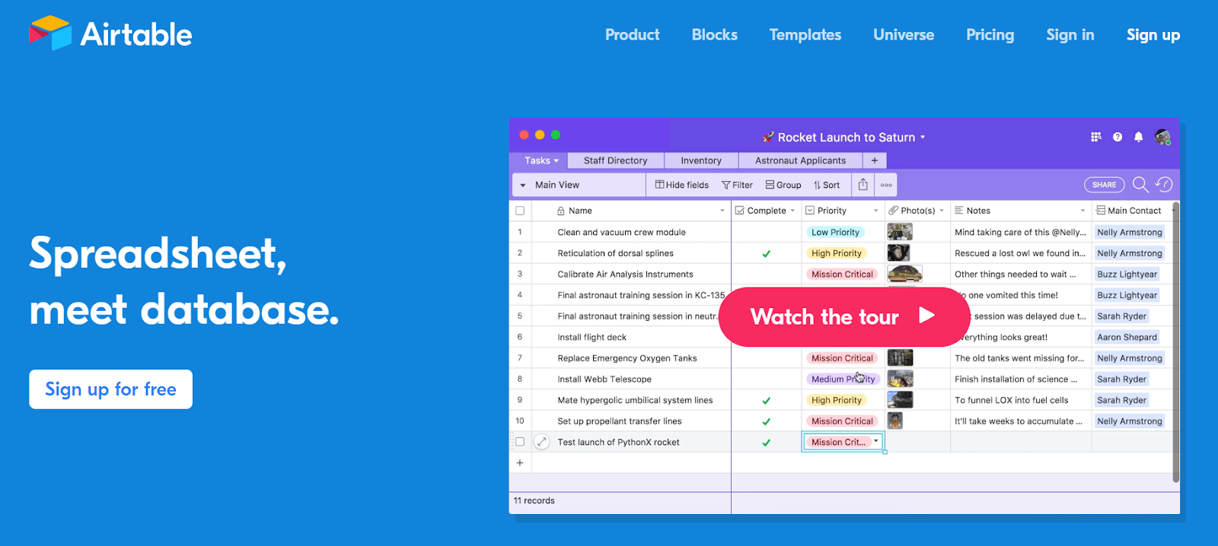The image size is (1218, 546).
Task: Click the share/export view icon
Action: (x=862, y=185)
